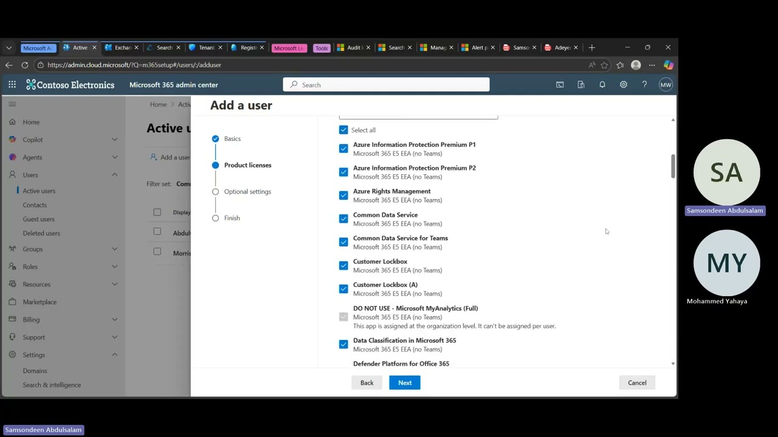778x437 pixels.
Task: Click the Resources icon in sidebar
Action: point(13,284)
